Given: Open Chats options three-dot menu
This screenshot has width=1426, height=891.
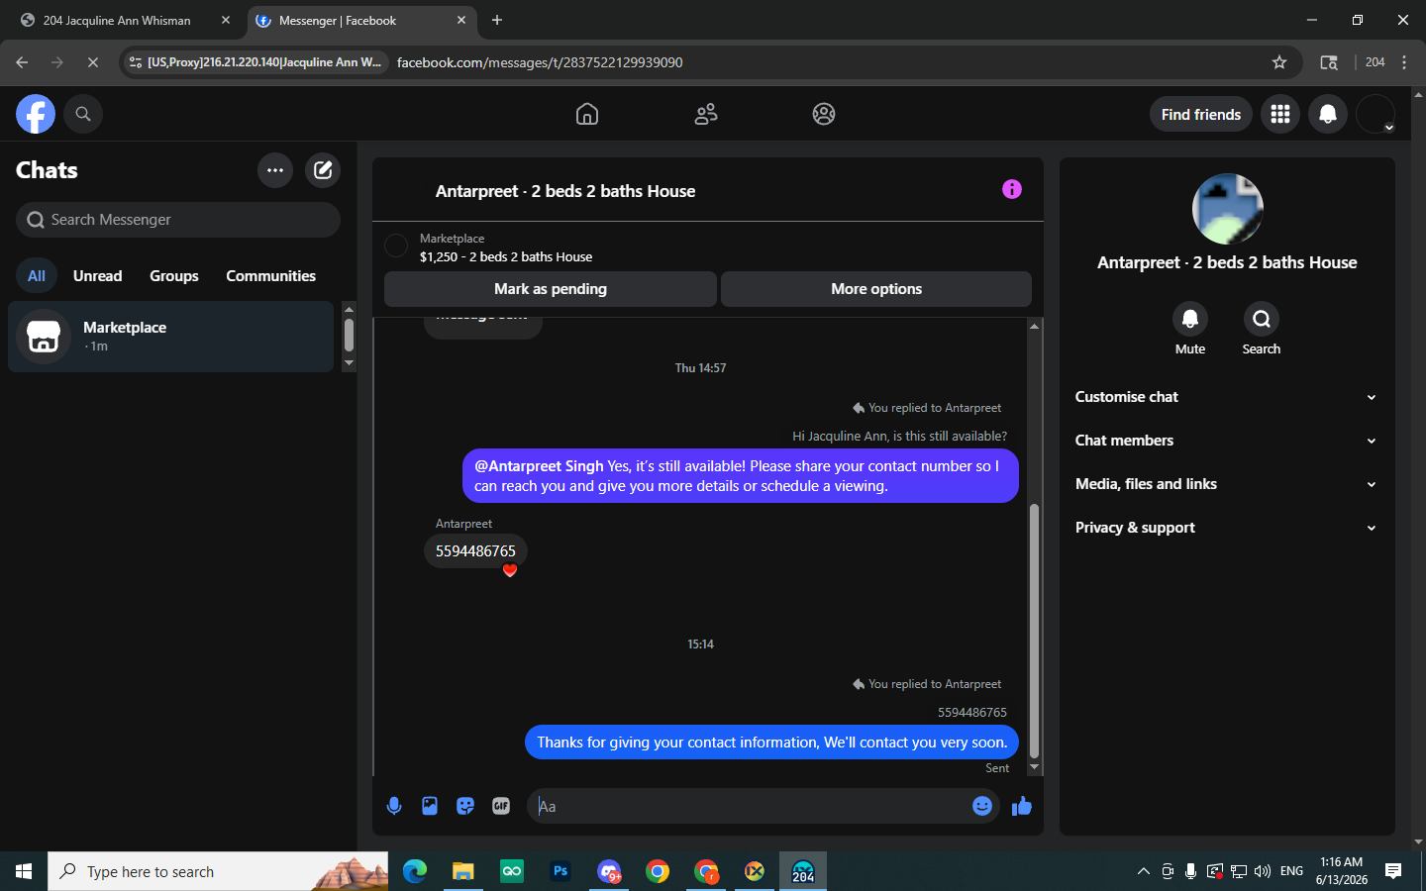Looking at the screenshot, I should (275, 170).
